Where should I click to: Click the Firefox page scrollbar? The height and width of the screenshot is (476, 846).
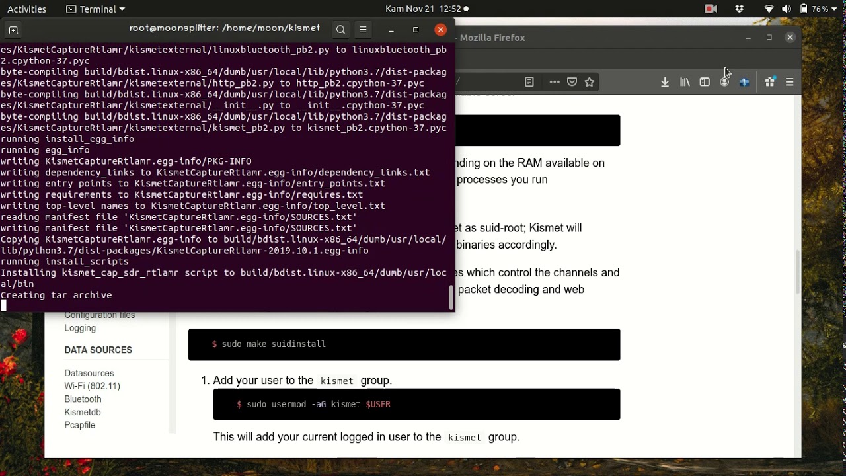[x=798, y=272]
